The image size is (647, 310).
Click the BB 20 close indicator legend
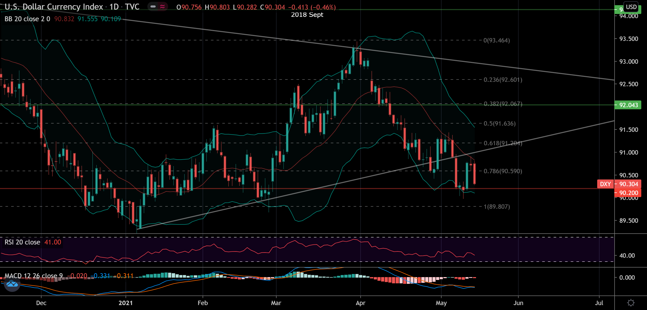point(27,19)
